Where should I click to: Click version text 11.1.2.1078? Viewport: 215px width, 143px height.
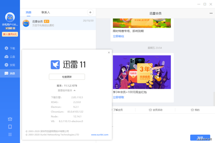70,86
